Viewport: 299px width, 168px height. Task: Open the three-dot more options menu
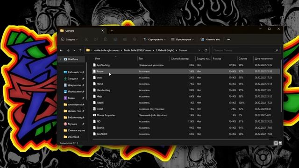coord(228,39)
